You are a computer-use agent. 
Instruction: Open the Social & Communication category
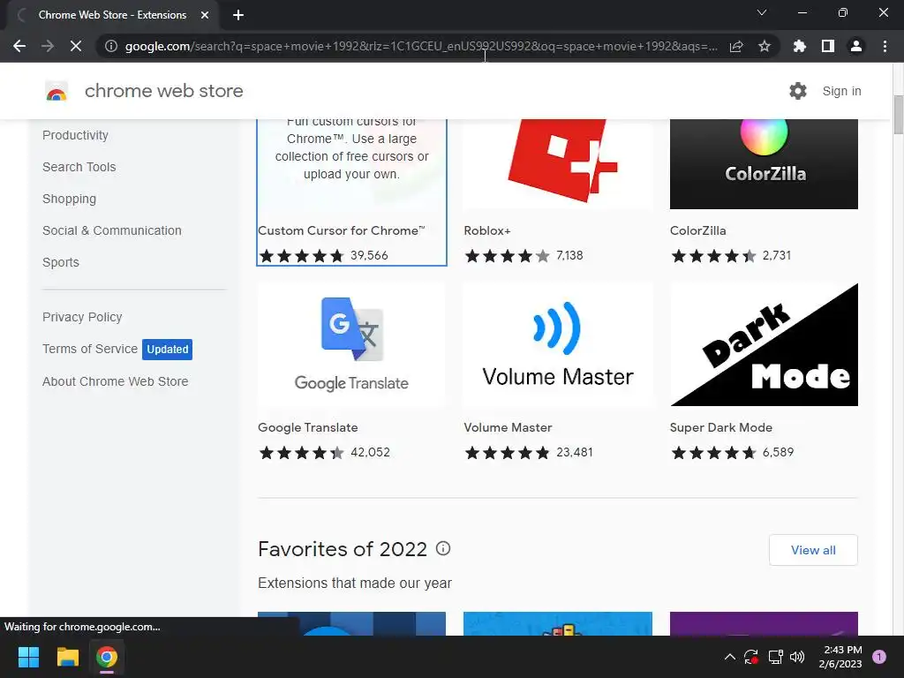(x=112, y=230)
